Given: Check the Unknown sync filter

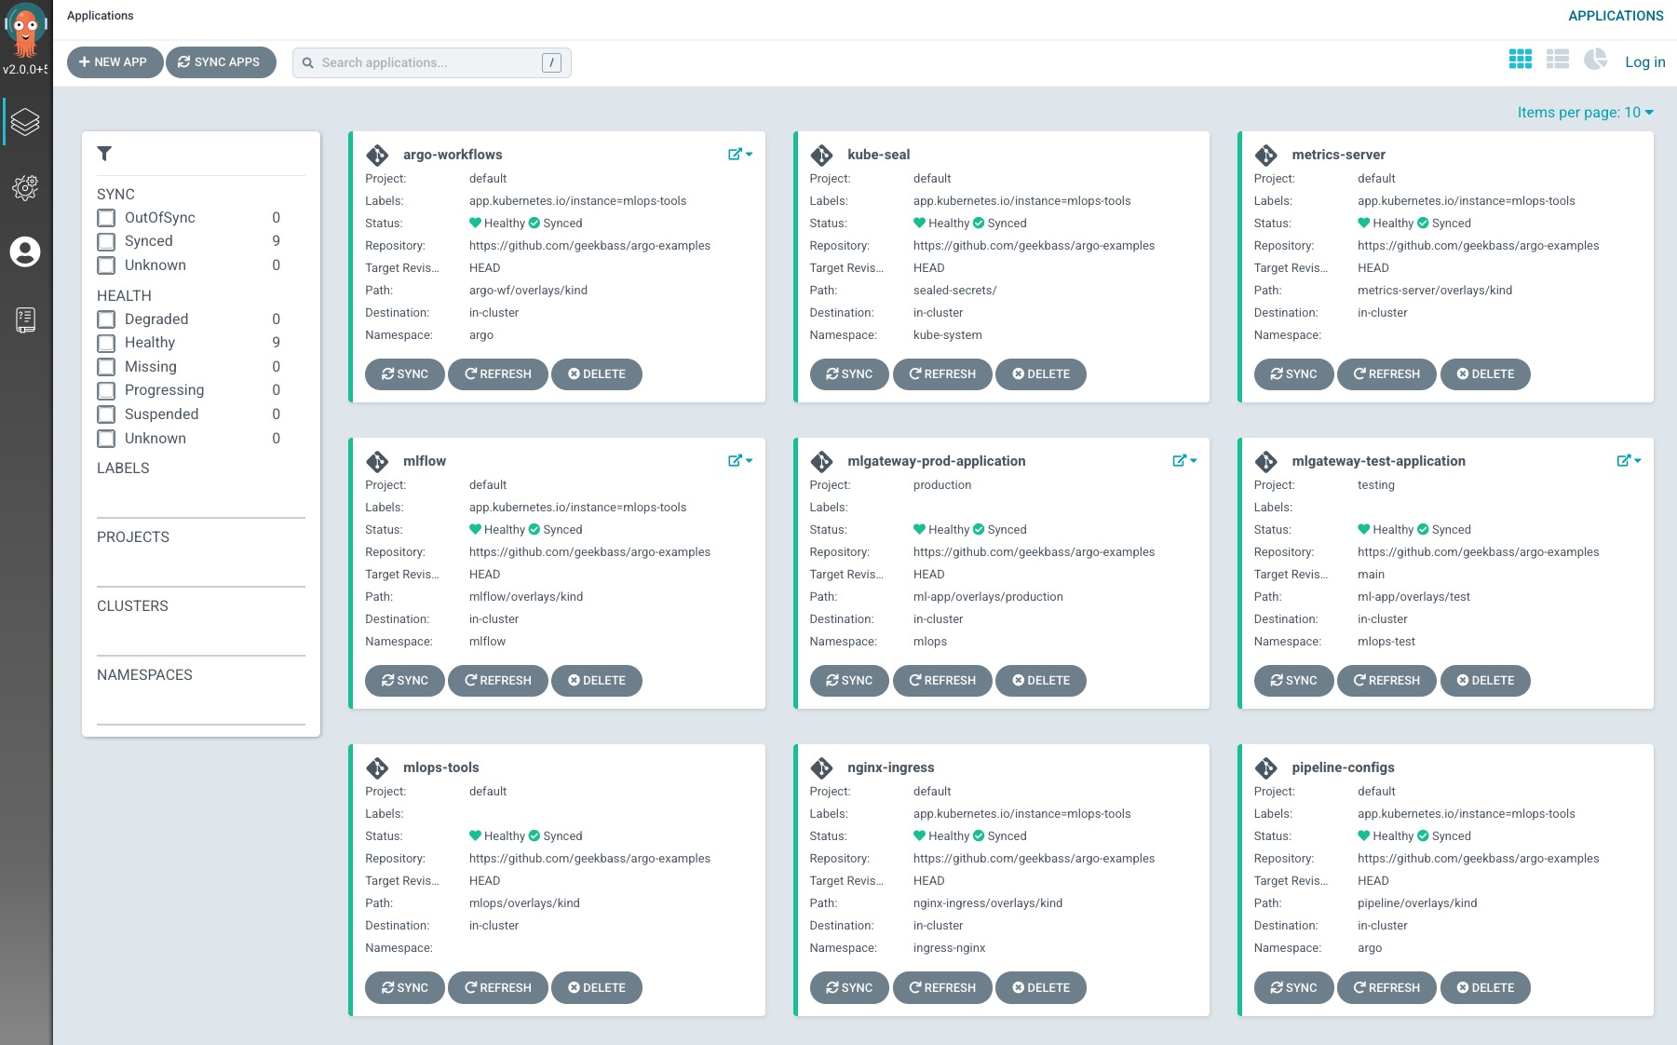Looking at the screenshot, I should point(106,265).
